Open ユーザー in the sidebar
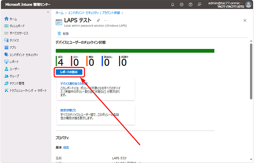 [x=12, y=69]
